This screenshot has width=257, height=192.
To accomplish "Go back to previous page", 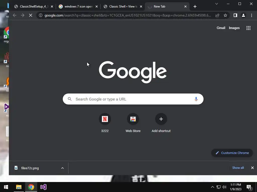I will [x=15, y=15].
